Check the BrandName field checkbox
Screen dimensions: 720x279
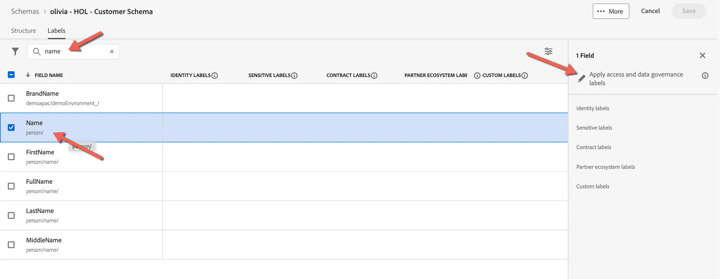click(11, 98)
